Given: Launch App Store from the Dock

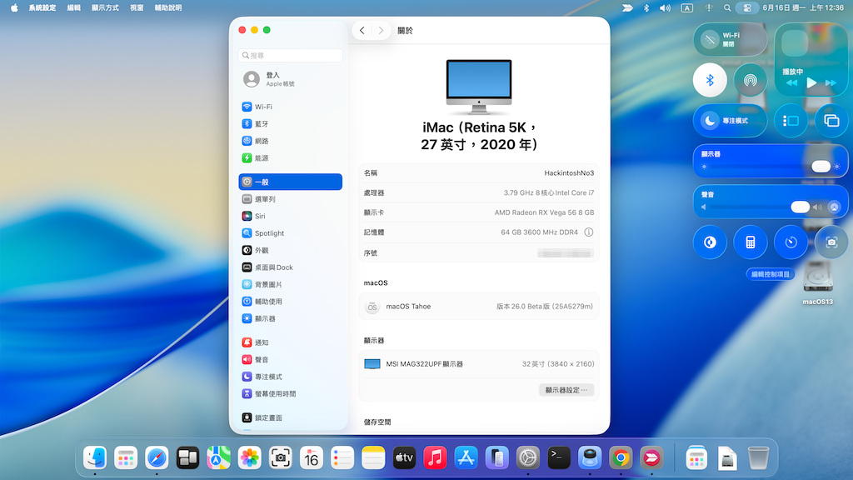Looking at the screenshot, I should (466, 457).
